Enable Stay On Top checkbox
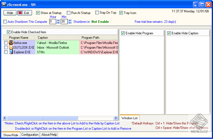 point(97,13)
